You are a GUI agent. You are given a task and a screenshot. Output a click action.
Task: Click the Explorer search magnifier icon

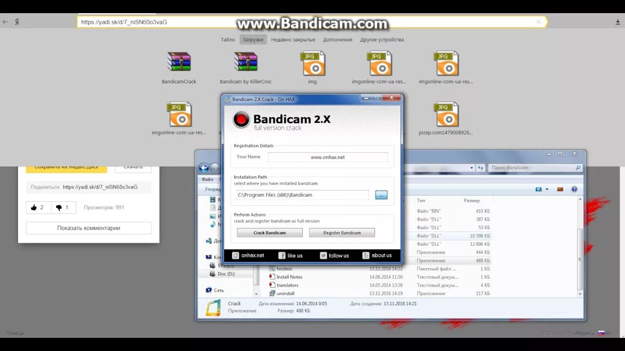pos(578,168)
